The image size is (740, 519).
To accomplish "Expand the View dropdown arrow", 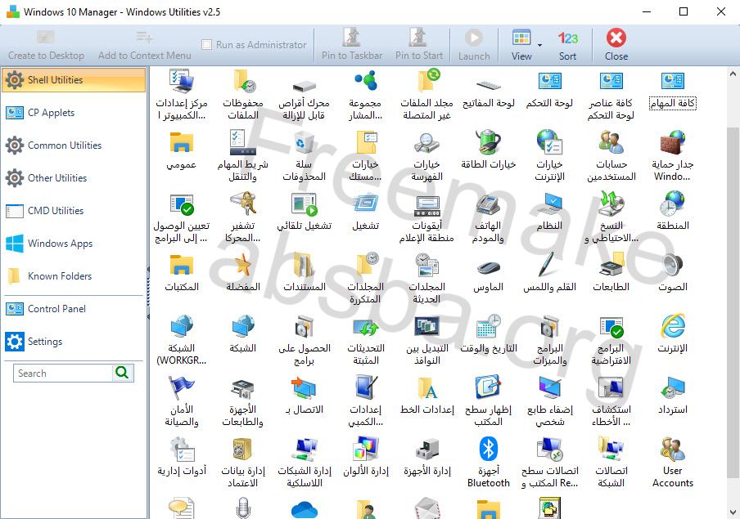I will click(x=539, y=45).
